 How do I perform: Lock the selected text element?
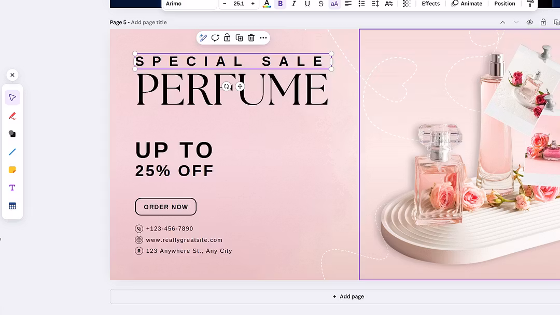[x=227, y=38]
